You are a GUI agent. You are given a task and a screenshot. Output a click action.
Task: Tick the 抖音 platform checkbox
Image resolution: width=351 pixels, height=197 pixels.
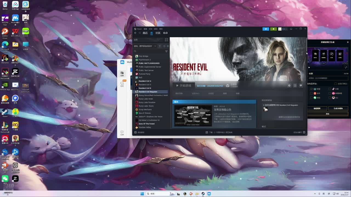(x=330, y=89)
